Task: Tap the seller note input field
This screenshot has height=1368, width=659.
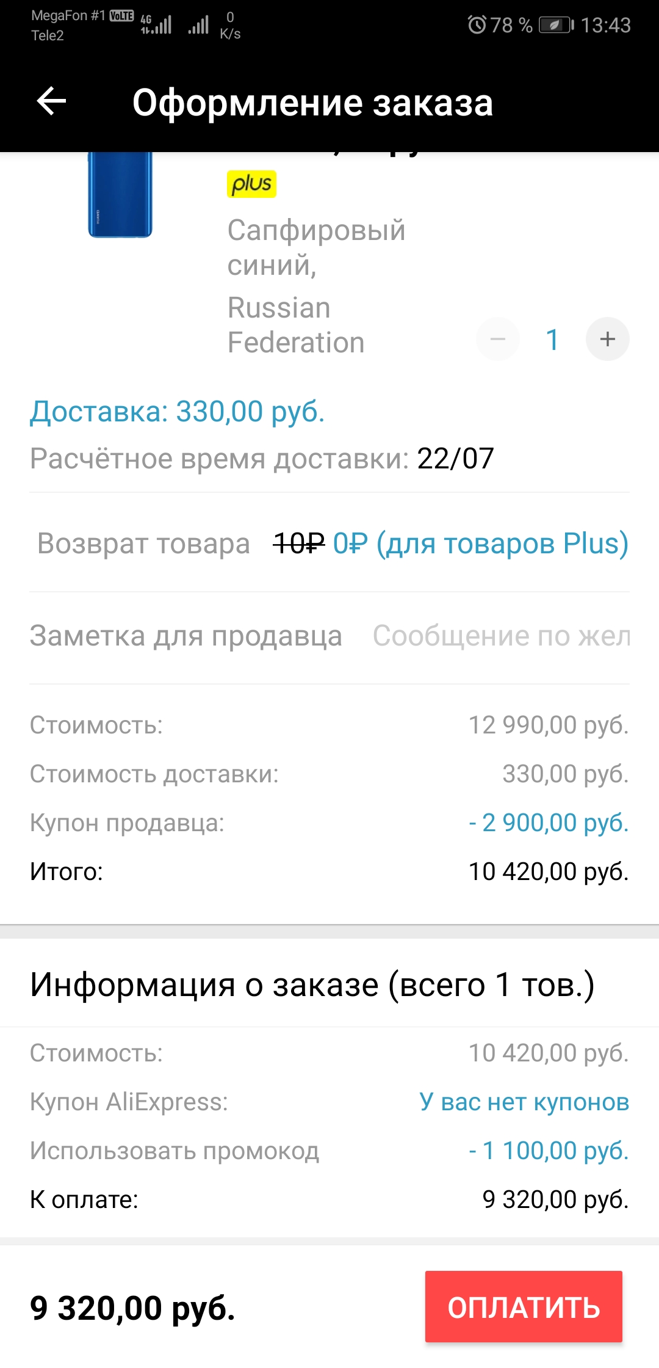Action: [x=500, y=636]
